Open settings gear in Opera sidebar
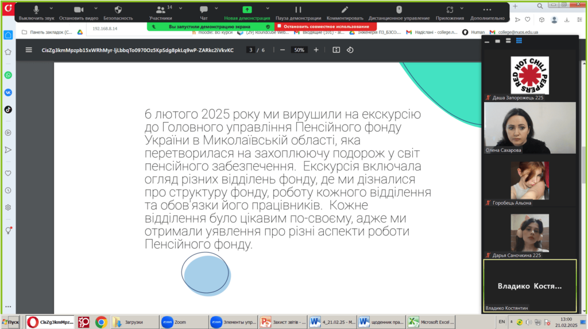The image size is (588, 329). [x=8, y=207]
